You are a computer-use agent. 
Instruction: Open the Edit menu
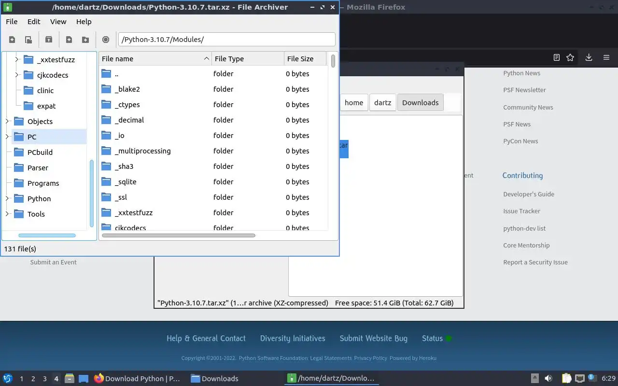(34, 22)
